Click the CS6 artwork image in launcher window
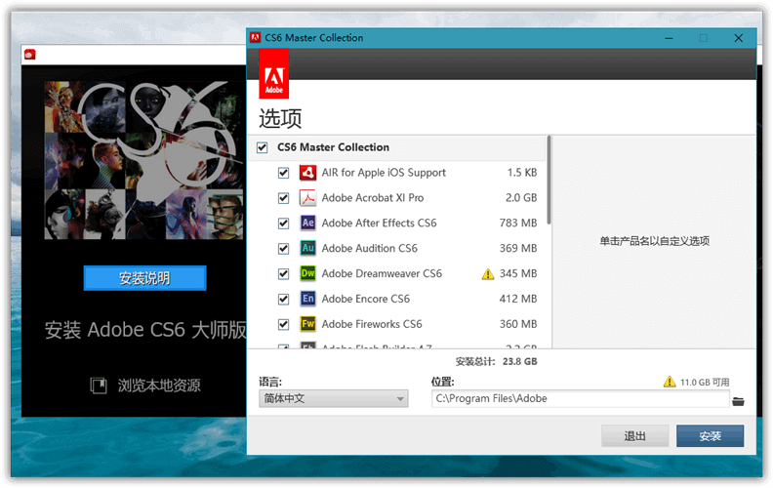The width and height of the screenshot is (773, 488). point(143,160)
